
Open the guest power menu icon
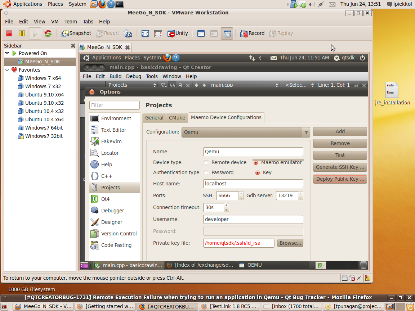362,58
